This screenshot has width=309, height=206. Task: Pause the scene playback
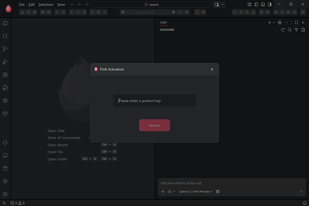point(180,12)
